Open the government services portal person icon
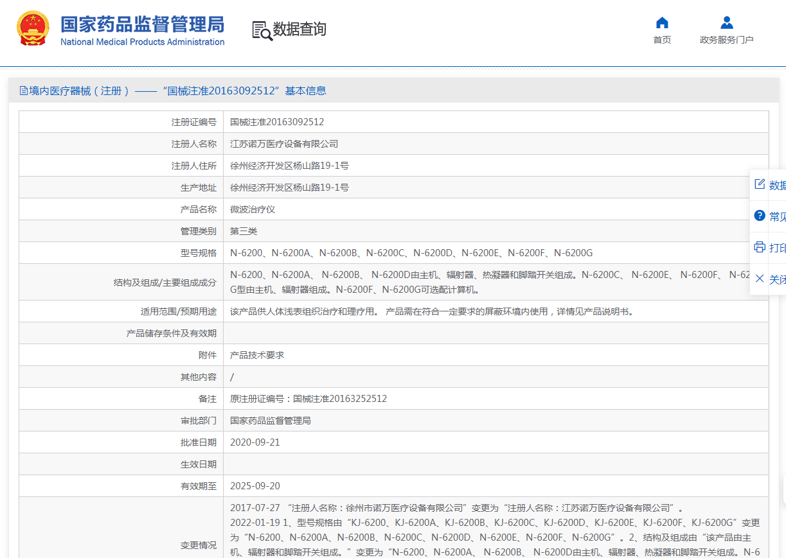 tap(727, 23)
